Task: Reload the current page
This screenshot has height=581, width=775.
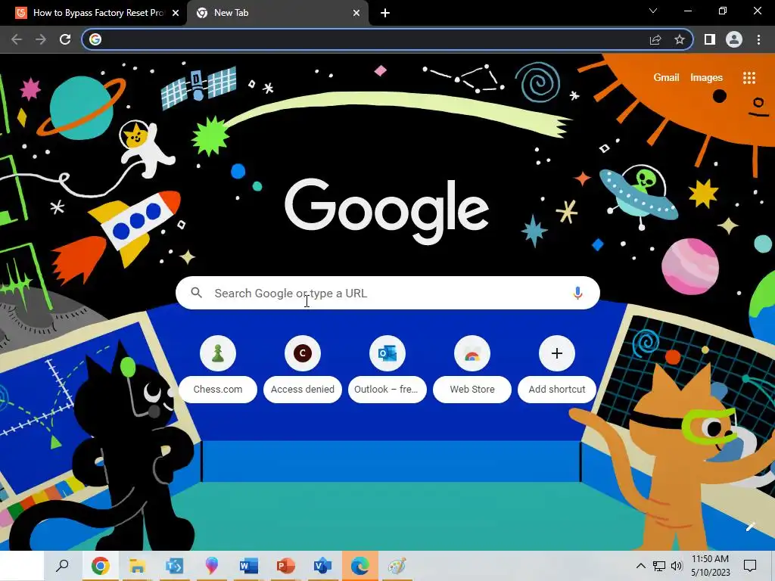Action: pyautogui.click(x=65, y=39)
